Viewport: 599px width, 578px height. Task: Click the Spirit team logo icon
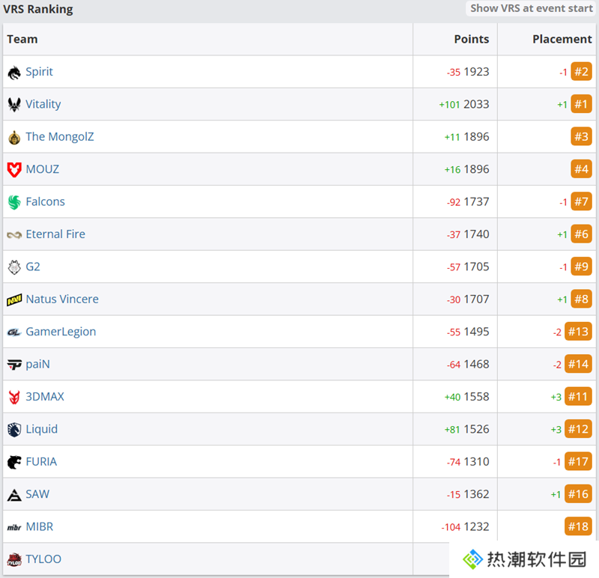[14, 72]
